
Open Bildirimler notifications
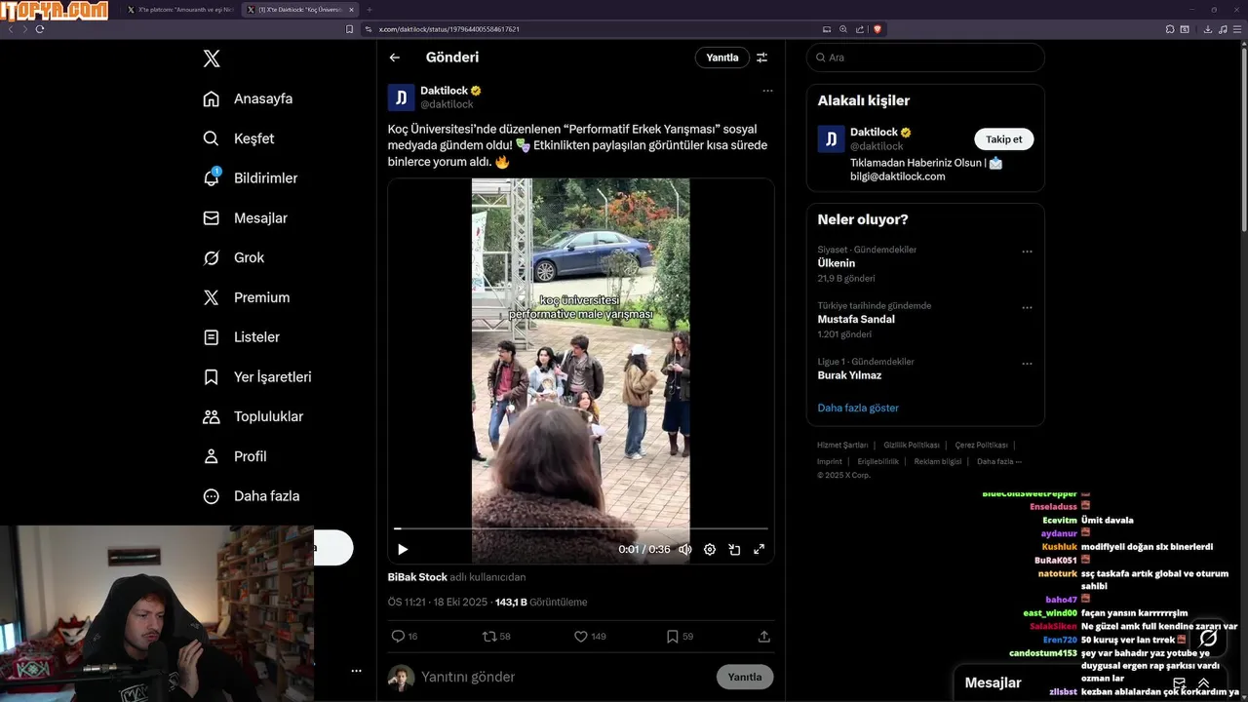[250, 178]
